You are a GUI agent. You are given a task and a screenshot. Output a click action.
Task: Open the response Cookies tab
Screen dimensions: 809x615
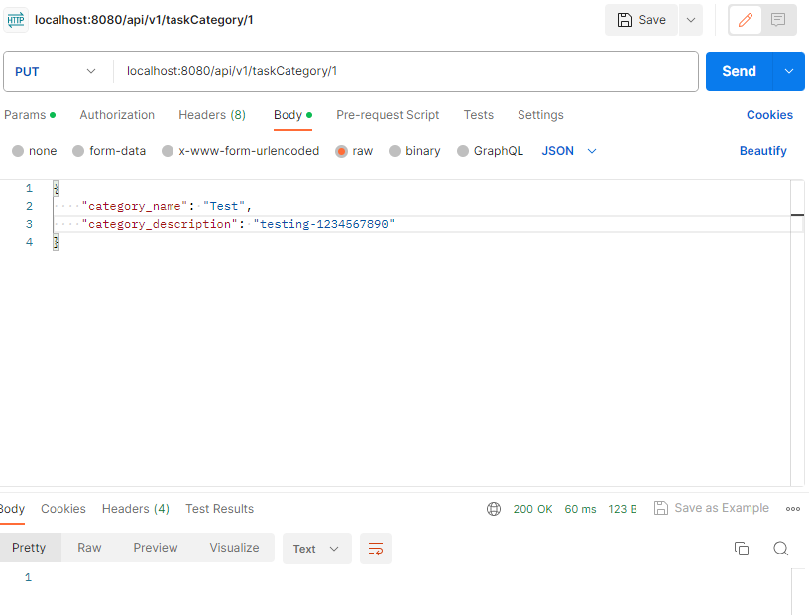pos(62,509)
